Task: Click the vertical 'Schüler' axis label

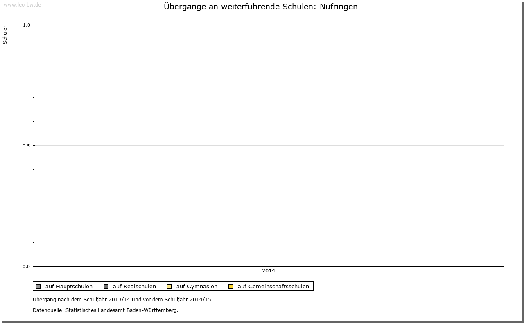Action: pos(5,35)
